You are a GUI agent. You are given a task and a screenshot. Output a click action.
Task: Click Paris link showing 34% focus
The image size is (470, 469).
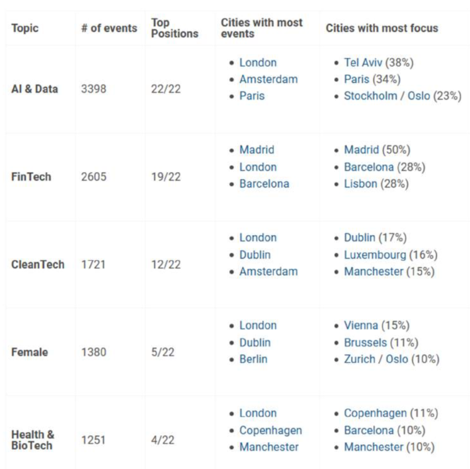tap(356, 80)
